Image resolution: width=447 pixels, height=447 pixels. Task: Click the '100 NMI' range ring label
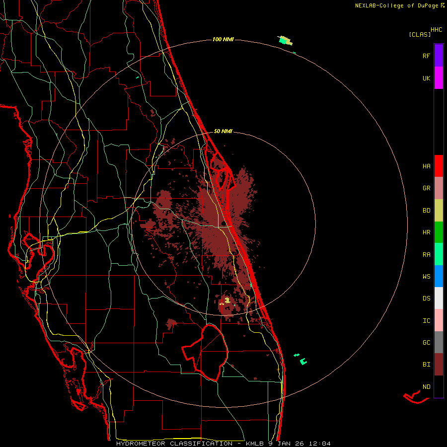[x=223, y=39]
